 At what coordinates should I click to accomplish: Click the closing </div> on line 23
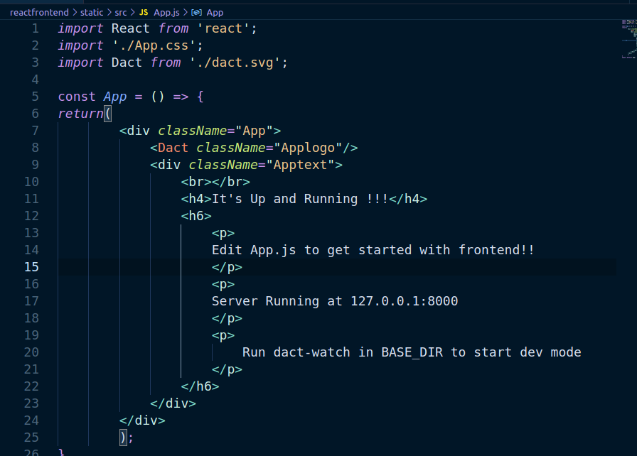click(173, 403)
